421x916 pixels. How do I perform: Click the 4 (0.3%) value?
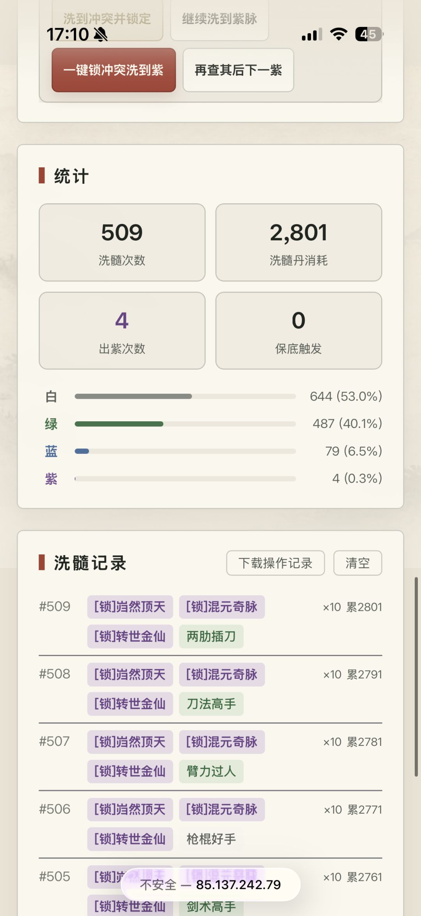pos(357,478)
